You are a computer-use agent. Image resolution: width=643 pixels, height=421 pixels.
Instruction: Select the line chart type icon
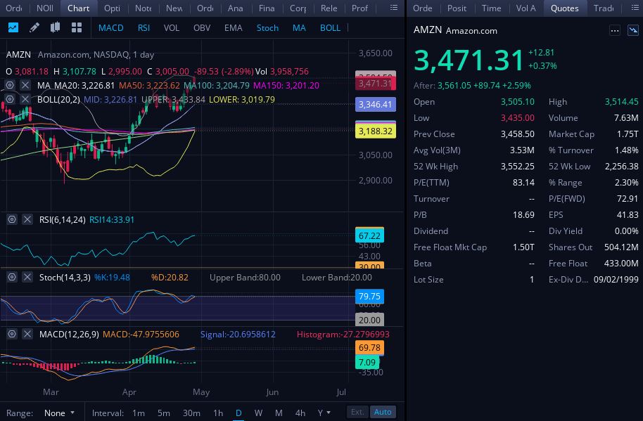(x=13, y=27)
